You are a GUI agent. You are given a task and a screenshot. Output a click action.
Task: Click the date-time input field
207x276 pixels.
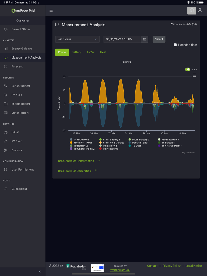click(122, 39)
